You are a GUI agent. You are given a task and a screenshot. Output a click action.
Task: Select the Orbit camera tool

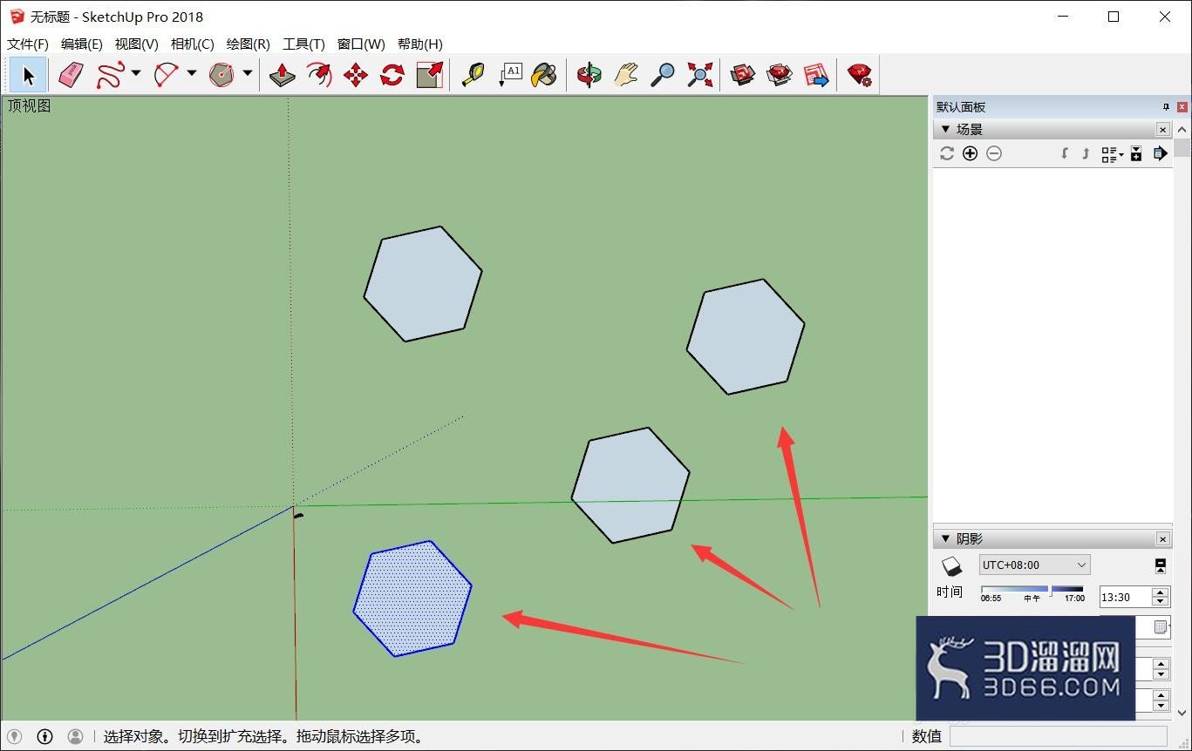coord(589,75)
